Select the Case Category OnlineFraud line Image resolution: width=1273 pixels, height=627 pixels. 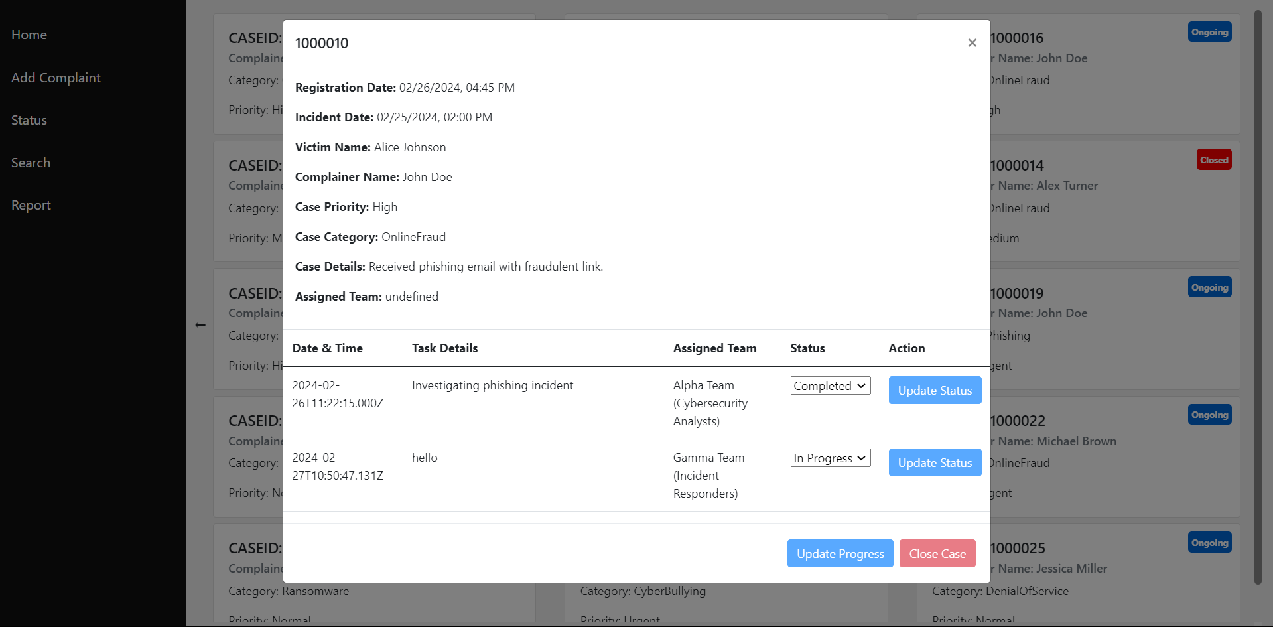(x=370, y=236)
